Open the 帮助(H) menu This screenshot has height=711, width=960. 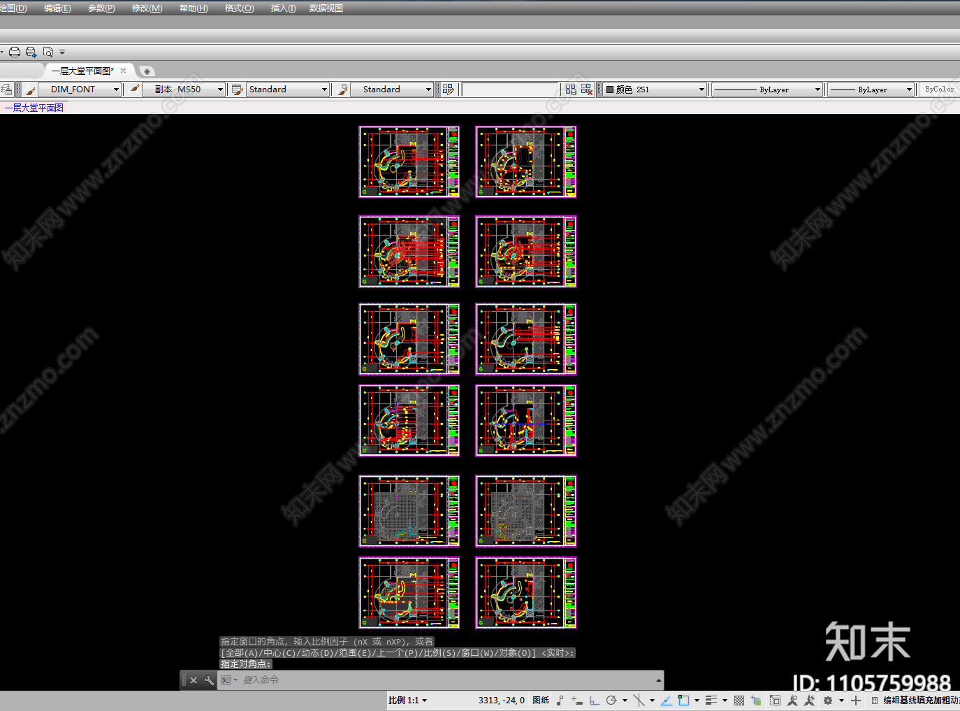194,8
